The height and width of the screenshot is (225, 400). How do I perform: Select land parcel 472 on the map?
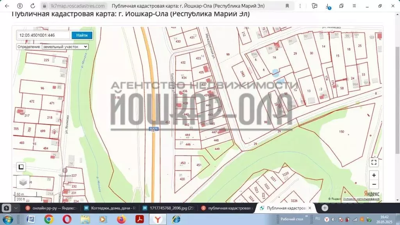point(32,101)
